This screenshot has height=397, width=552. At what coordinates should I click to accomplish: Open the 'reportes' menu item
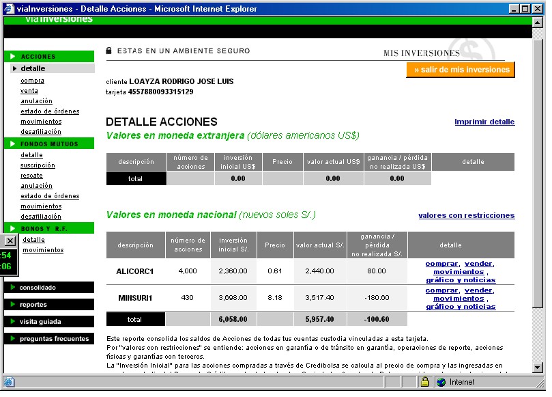click(x=49, y=304)
